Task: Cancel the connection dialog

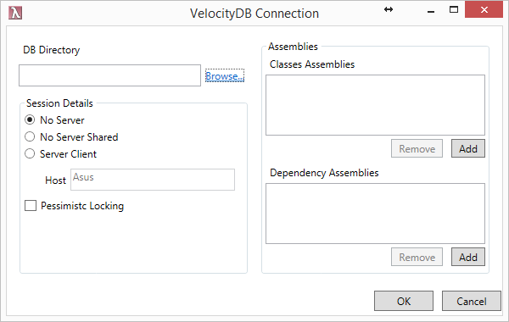Action: click(472, 301)
